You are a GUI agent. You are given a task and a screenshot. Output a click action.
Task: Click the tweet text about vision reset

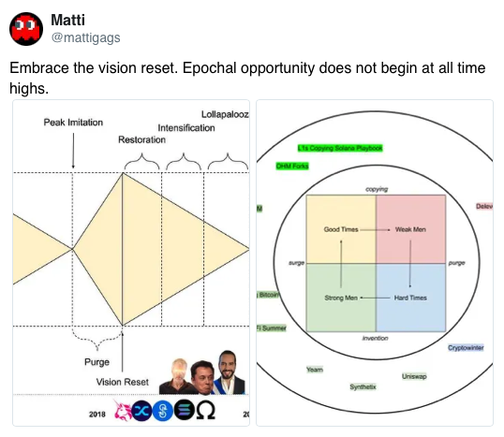247,78
